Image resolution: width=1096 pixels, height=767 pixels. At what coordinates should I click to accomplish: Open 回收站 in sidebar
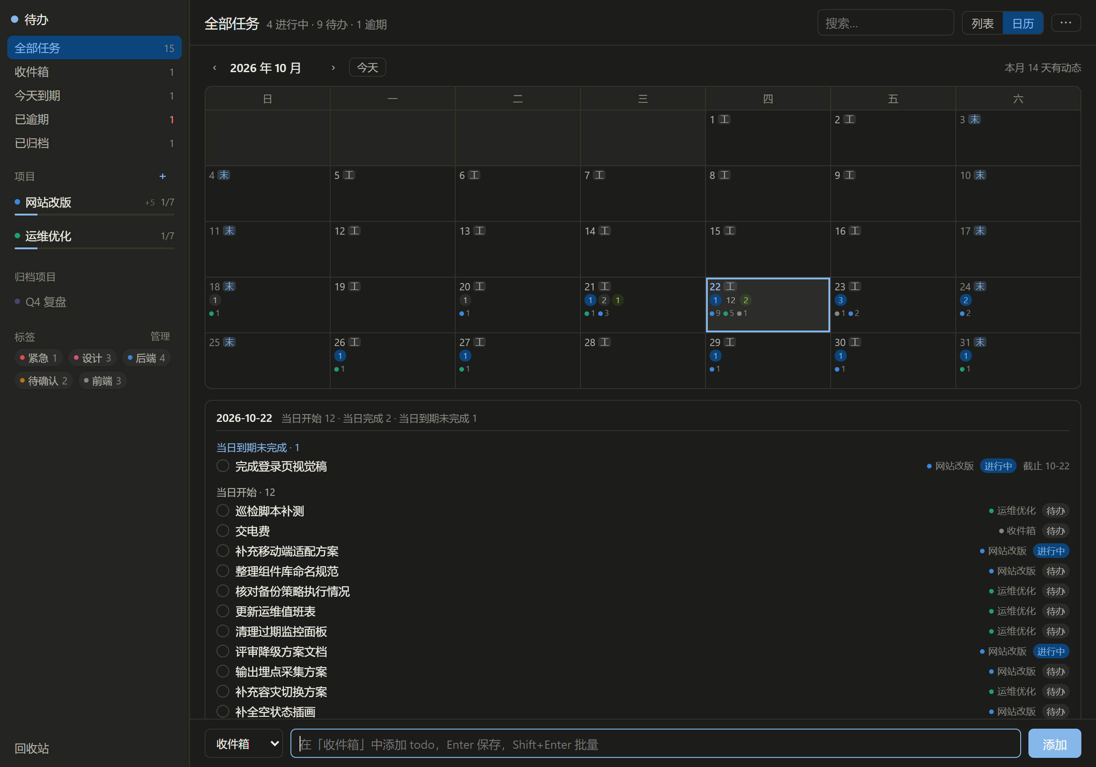[32, 748]
